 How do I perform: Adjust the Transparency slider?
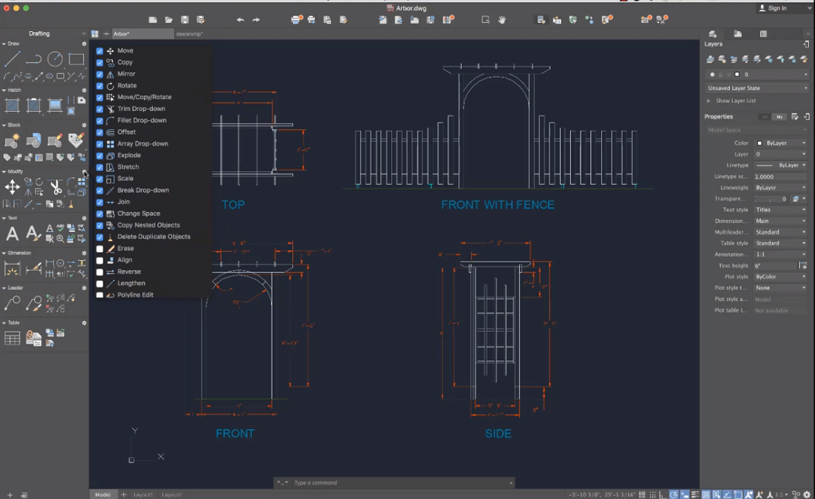tap(772, 199)
